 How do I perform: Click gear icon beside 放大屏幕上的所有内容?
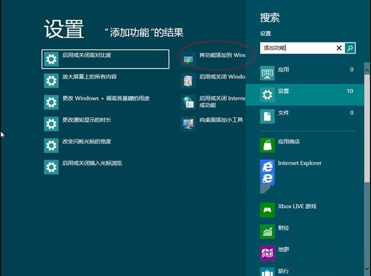pos(51,81)
